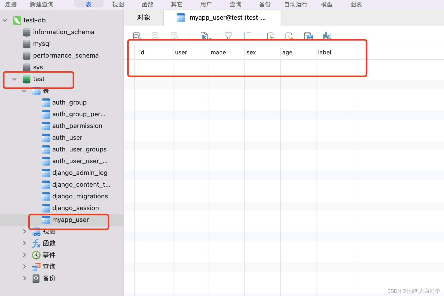Click the Data Generation icon
The image size is (444, 296).
[x=308, y=36]
